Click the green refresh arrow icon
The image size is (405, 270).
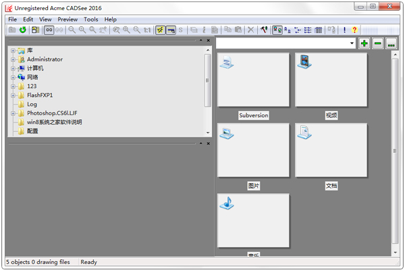click(x=23, y=30)
